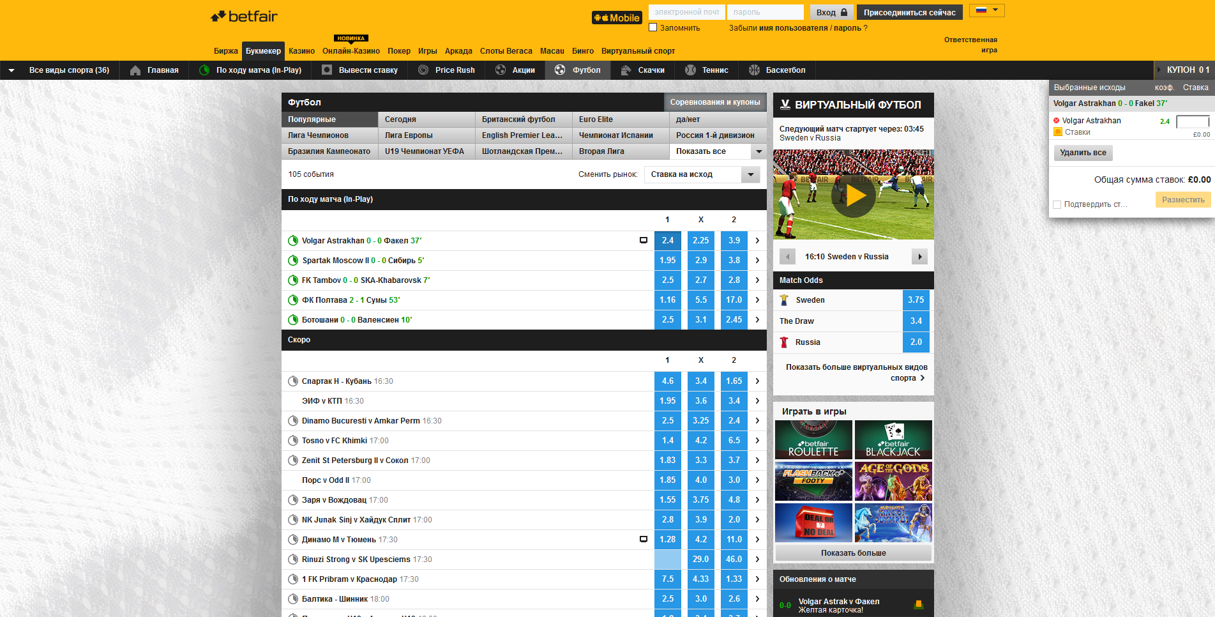Select draw odds 5.5 for ФК Полтава match
The width and height of the screenshot is (1215, 617).
(x=701, y=300)
